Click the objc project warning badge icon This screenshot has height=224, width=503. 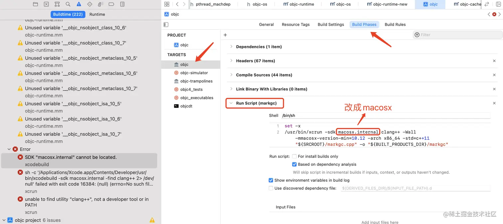tap(152, 220)
